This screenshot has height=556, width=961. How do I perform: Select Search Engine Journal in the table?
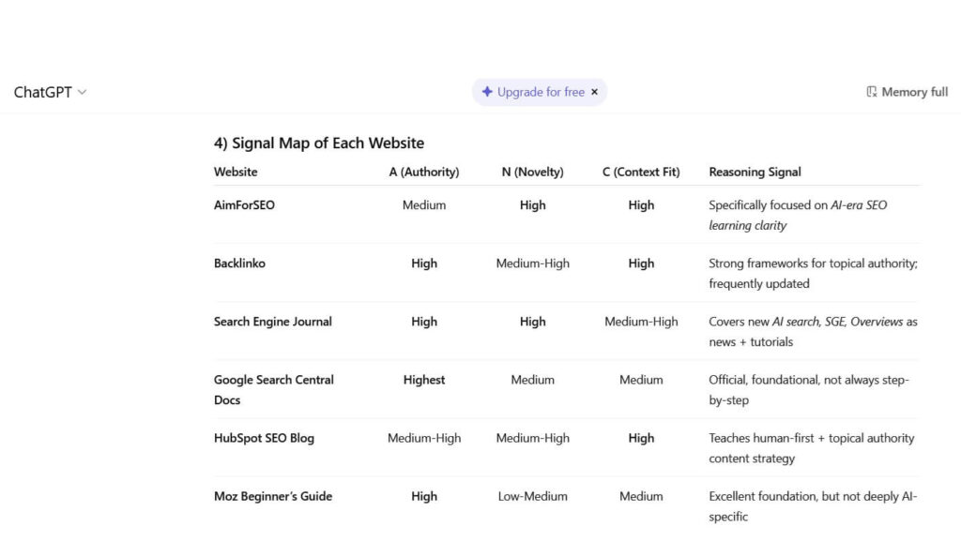tap(272, 321)
